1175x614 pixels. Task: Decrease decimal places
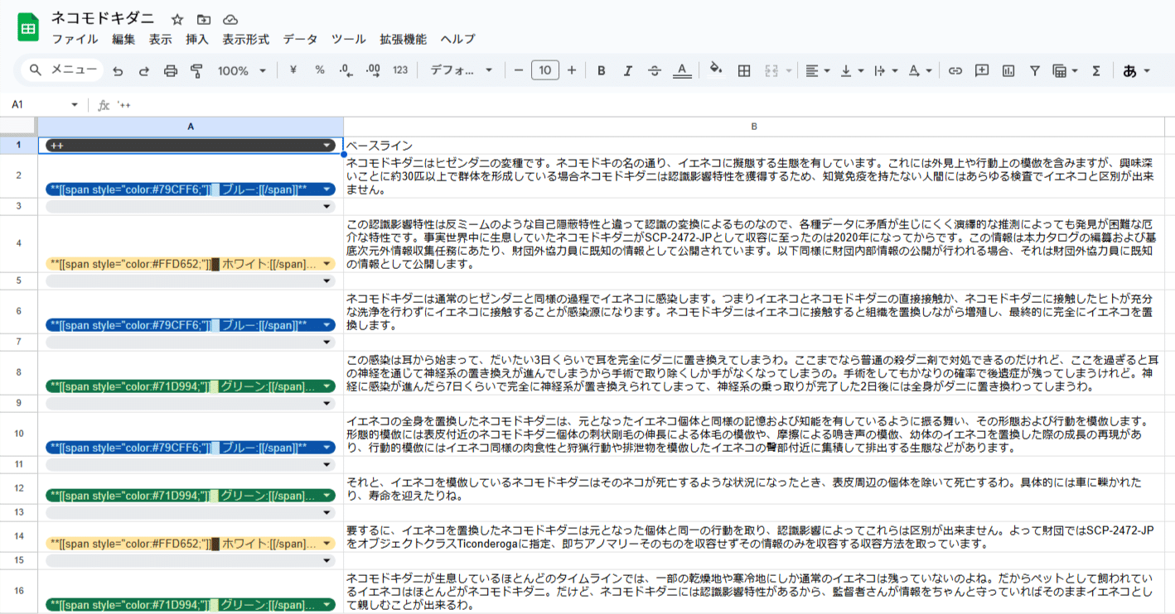tap(345, 70)
